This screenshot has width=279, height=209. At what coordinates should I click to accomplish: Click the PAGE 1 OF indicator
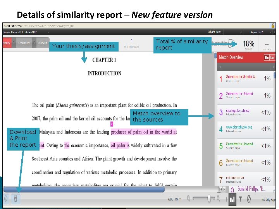(174, 199)
